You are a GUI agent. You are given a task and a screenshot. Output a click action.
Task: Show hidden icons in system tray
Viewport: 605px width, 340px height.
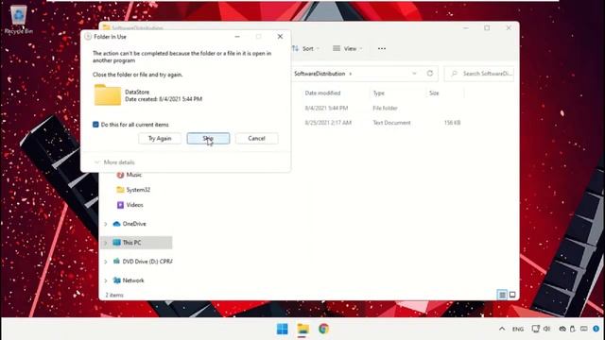(502, 329)
